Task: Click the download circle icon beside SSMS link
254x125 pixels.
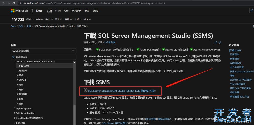Action: (85, 90)
